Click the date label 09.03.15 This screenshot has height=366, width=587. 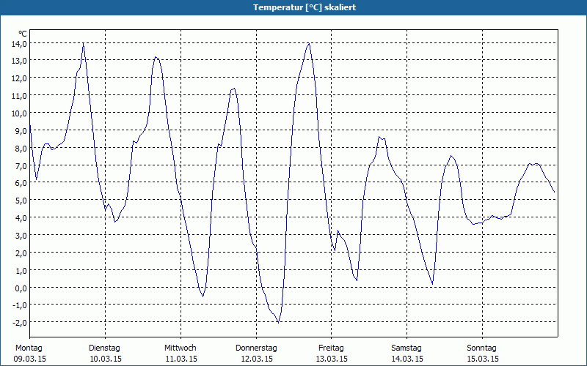coord(30,359)
